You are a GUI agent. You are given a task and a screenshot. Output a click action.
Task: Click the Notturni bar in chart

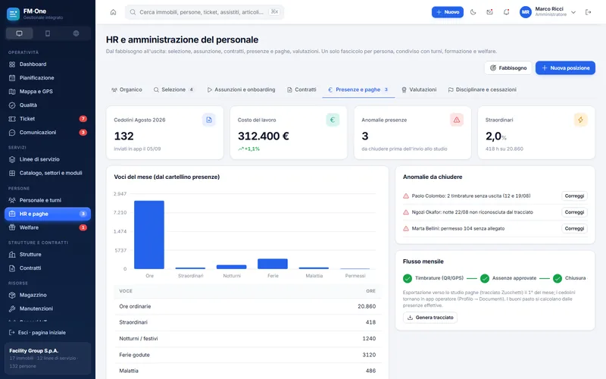(x=232, y=267)
